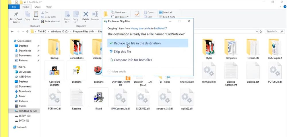This screenshot has height=137, width=287.
Task: Switch to the Share ribbon tab
Action: pos(38,7)
